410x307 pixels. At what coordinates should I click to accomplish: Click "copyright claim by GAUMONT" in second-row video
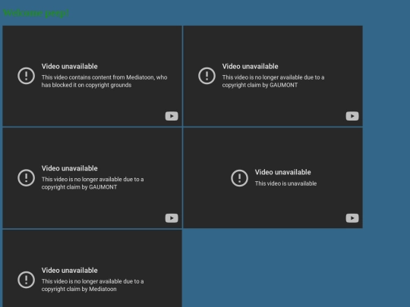click(79, 187)
